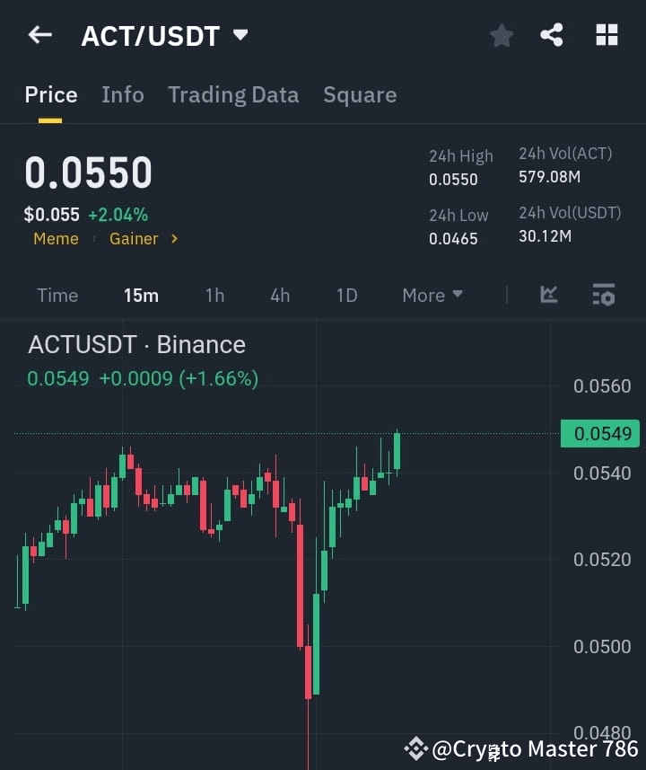Open the Square tab
The image size is (646, 770).
pyautogui.click(x=360, y=94)
